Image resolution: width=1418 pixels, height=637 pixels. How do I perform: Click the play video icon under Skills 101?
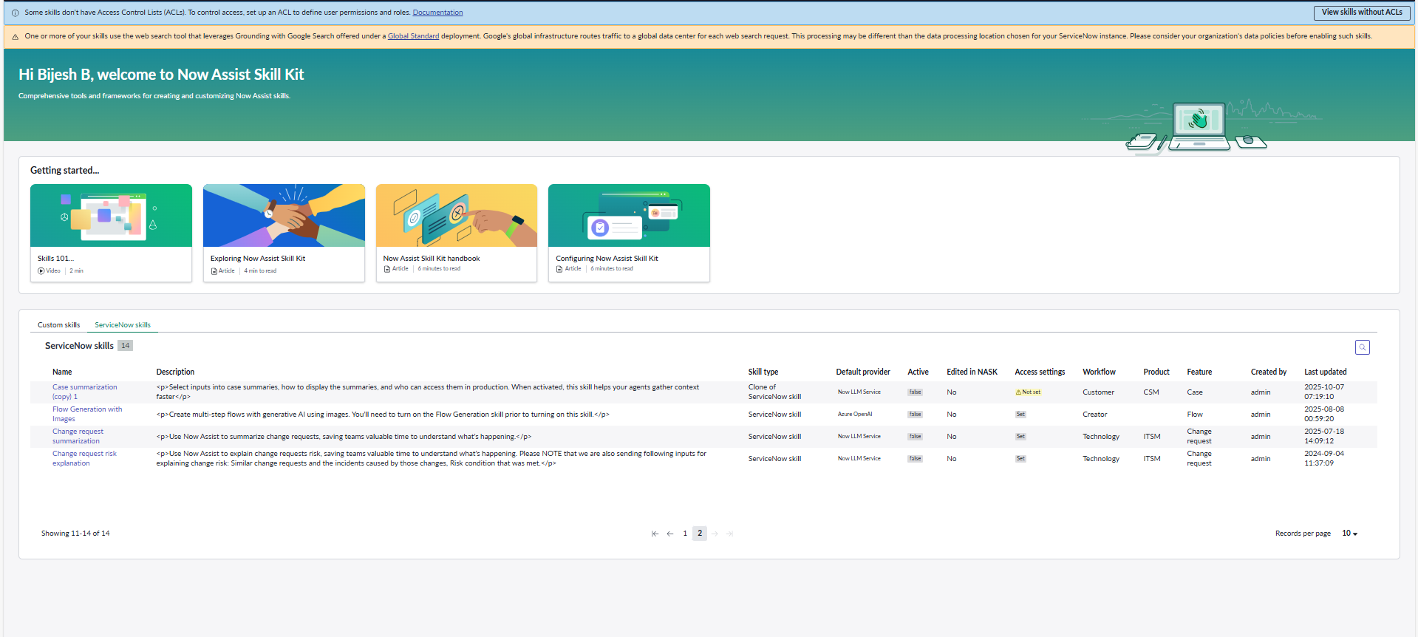coord(41,271)
